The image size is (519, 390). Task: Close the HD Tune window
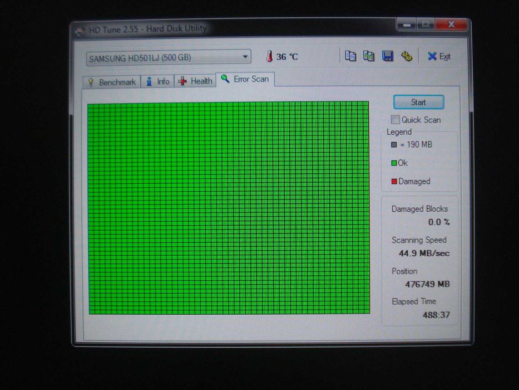click(x=451, y=24)
